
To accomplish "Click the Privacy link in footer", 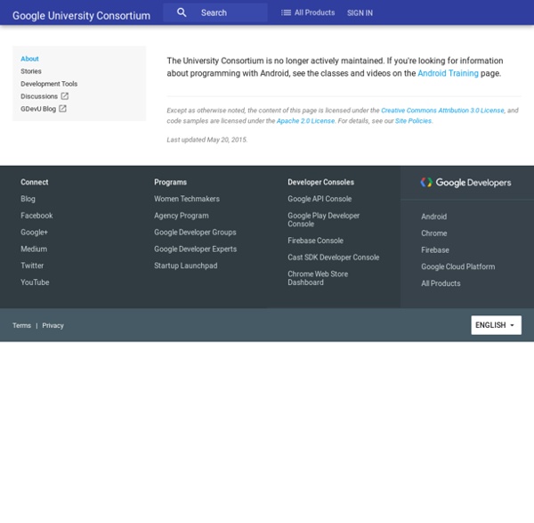I will 53,325.
